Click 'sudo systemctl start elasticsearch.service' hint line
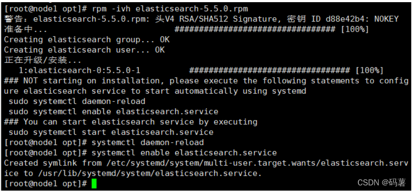Viewport: 413px width, 191px height. click(111, 132)
